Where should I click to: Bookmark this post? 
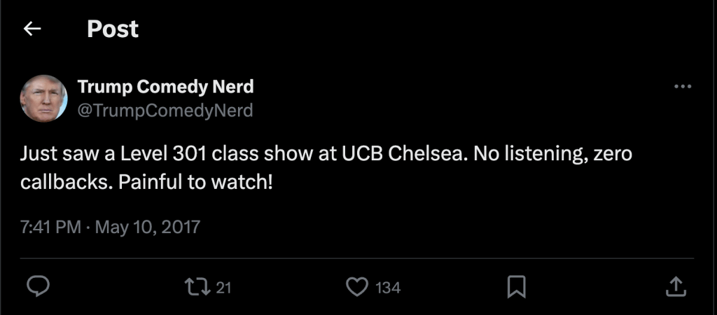pyautogui.click(x=517, y=286)
